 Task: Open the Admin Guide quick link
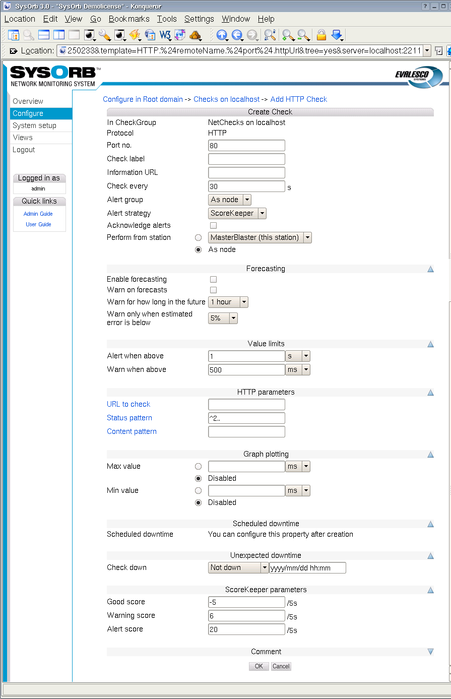38,214
